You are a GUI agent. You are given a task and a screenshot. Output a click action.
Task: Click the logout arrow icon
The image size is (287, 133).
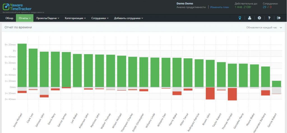point(279,18)
